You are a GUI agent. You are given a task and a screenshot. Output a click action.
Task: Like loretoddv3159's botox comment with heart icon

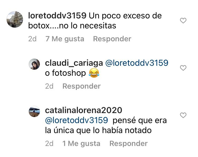pyautogui.click(x=183, y=21)
